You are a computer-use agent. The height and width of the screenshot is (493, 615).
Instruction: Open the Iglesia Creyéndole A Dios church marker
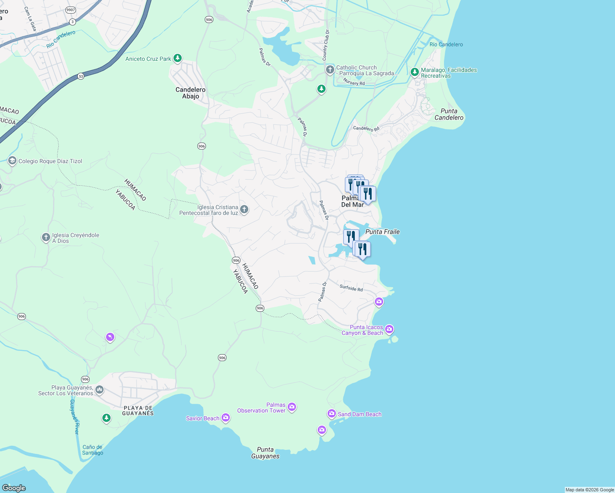(45, 236)
